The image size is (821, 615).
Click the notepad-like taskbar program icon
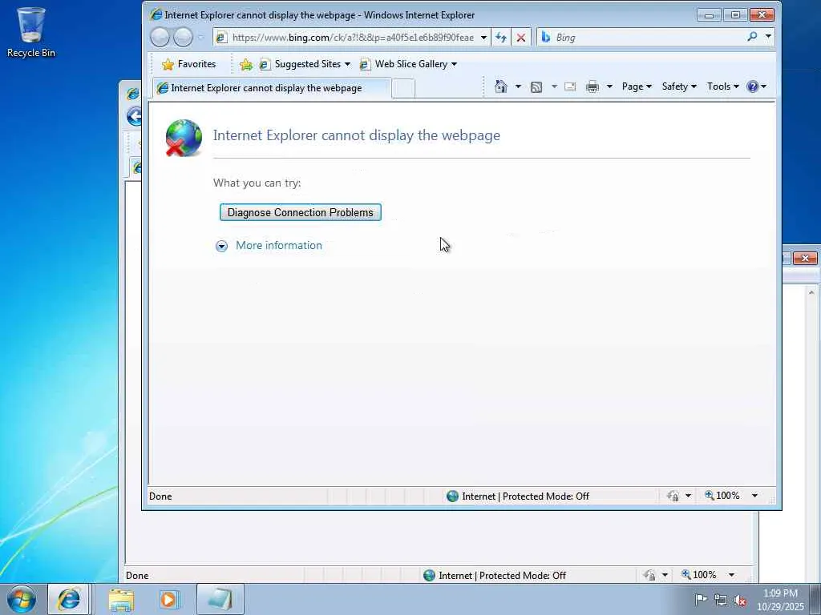pyautogui.click(x=220, y=599)
